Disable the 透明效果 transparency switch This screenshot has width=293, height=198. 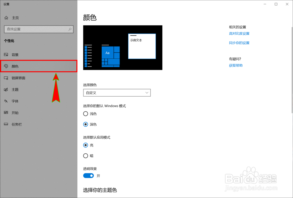[x=88, y=175]
